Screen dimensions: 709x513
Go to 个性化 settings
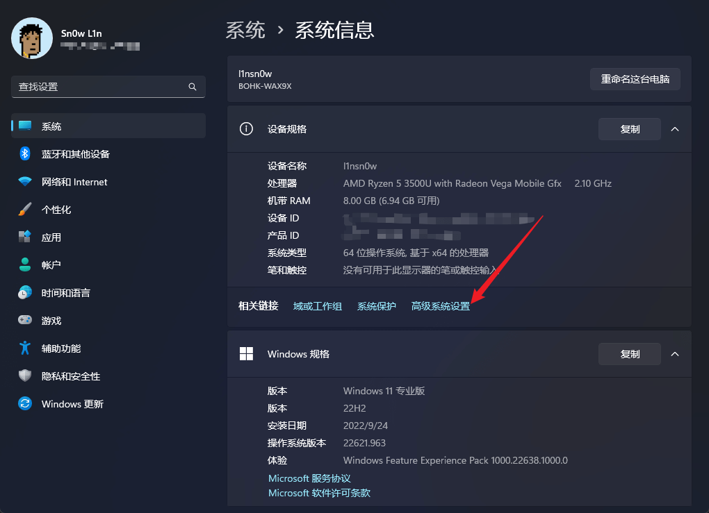coord(108,209)
